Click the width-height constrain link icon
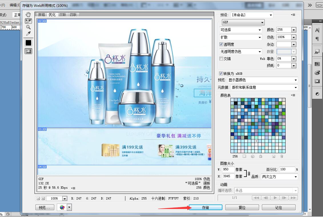Screen dimensions: 323x217 (x=249, y=173)
